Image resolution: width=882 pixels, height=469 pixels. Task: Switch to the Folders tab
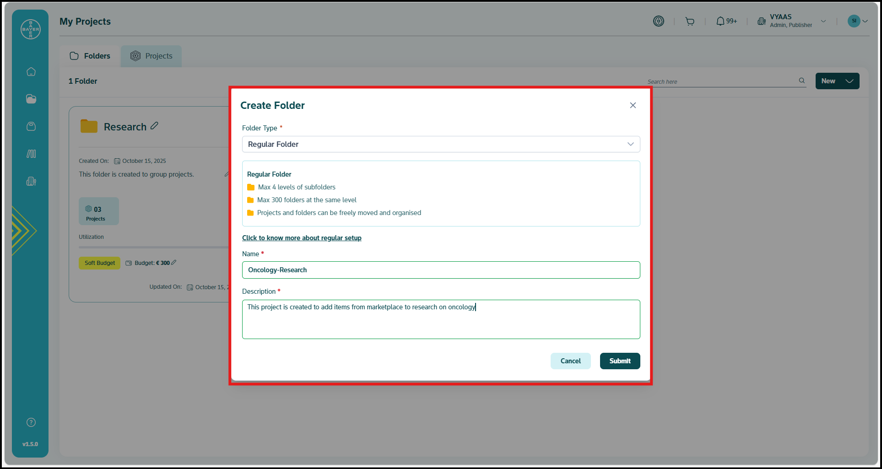coord(90,56)
